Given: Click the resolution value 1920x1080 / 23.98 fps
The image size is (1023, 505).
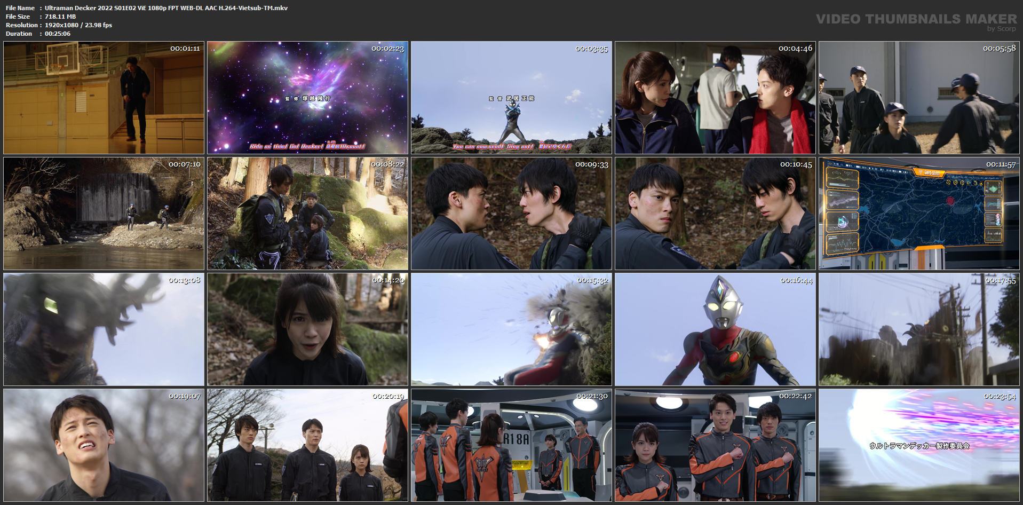Looking at the screenshot, I should [78, 25].
